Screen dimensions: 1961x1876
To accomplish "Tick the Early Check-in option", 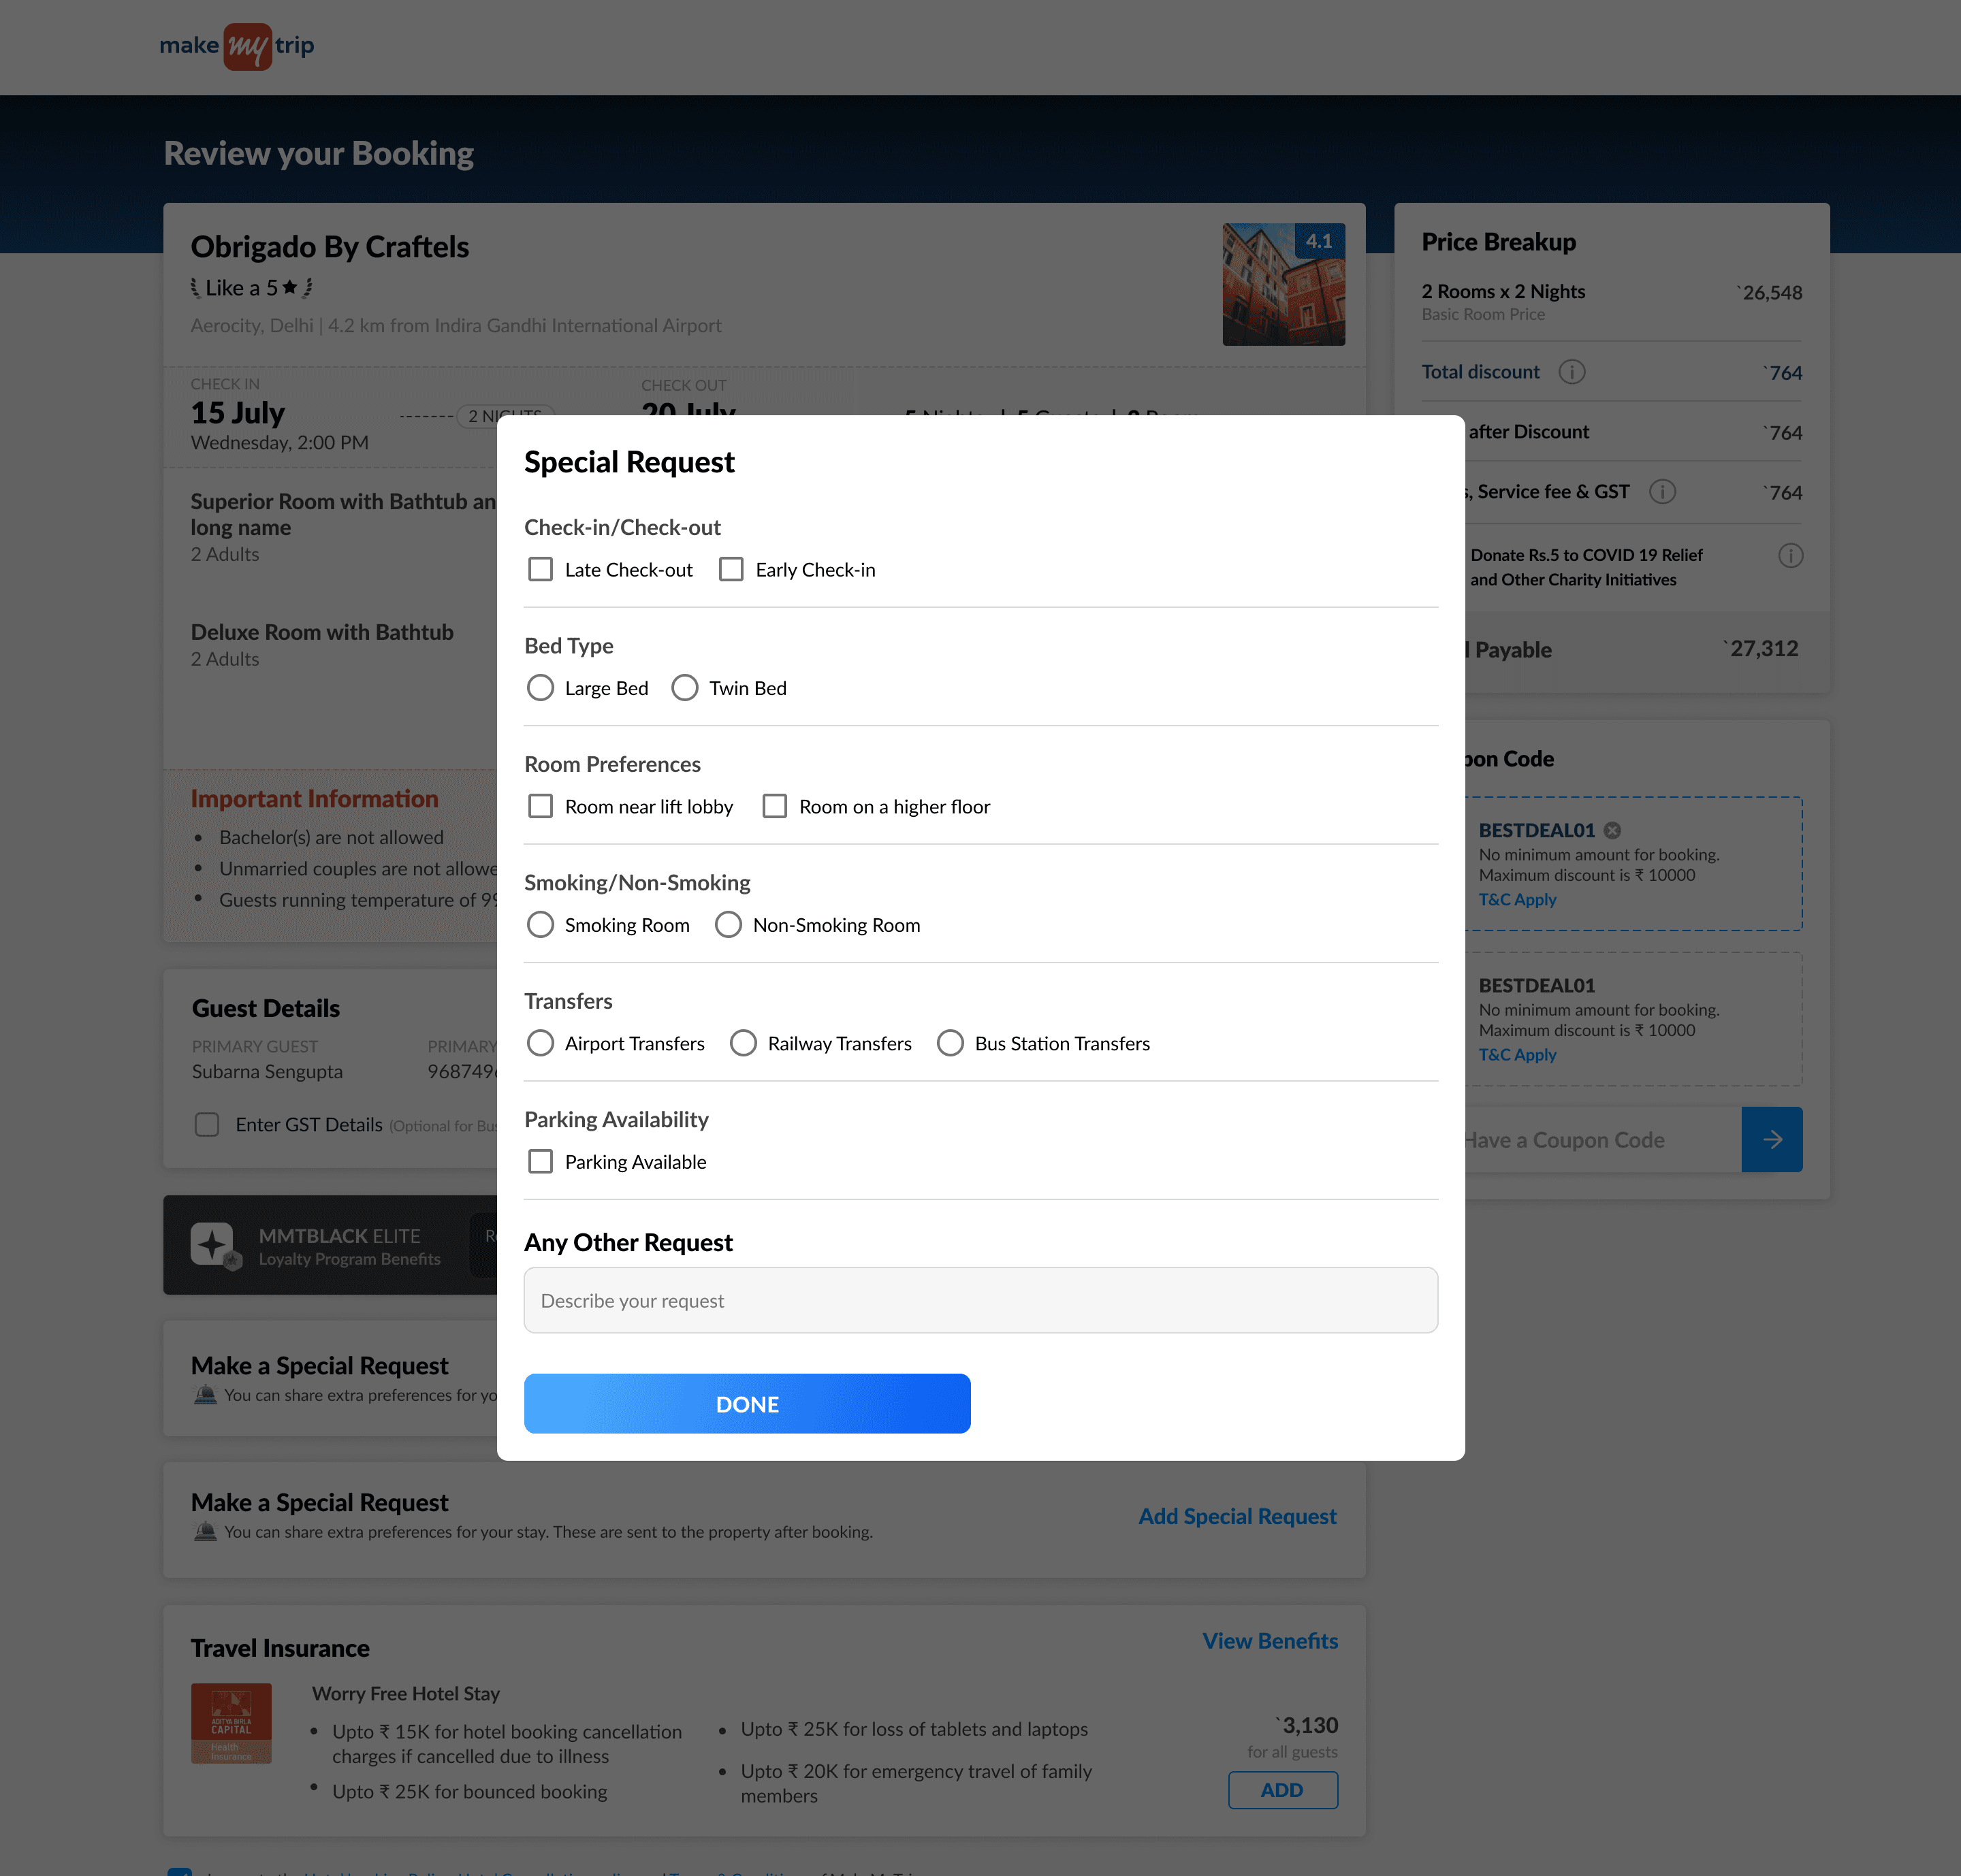I will 731,570.
